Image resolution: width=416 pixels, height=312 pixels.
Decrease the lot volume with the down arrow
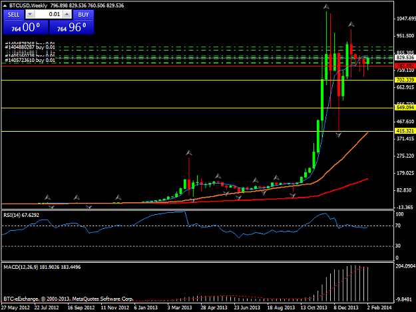[30, 15]
